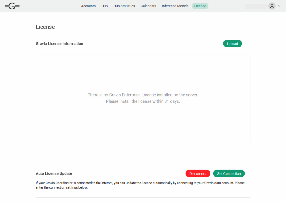This screenshot has height=202, width=286.
Task: Select the License tab
Action: pyautogui.click(x=200, y=6)
